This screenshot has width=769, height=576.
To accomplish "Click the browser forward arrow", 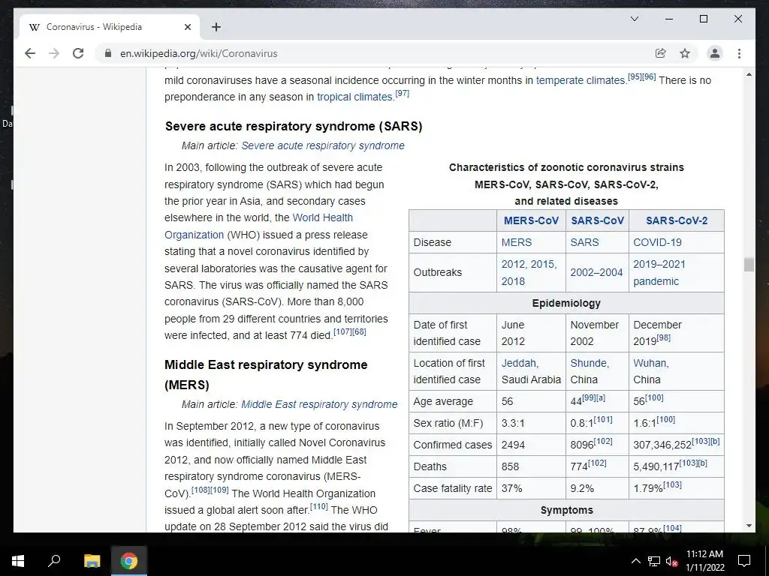I will click(54, 53).
